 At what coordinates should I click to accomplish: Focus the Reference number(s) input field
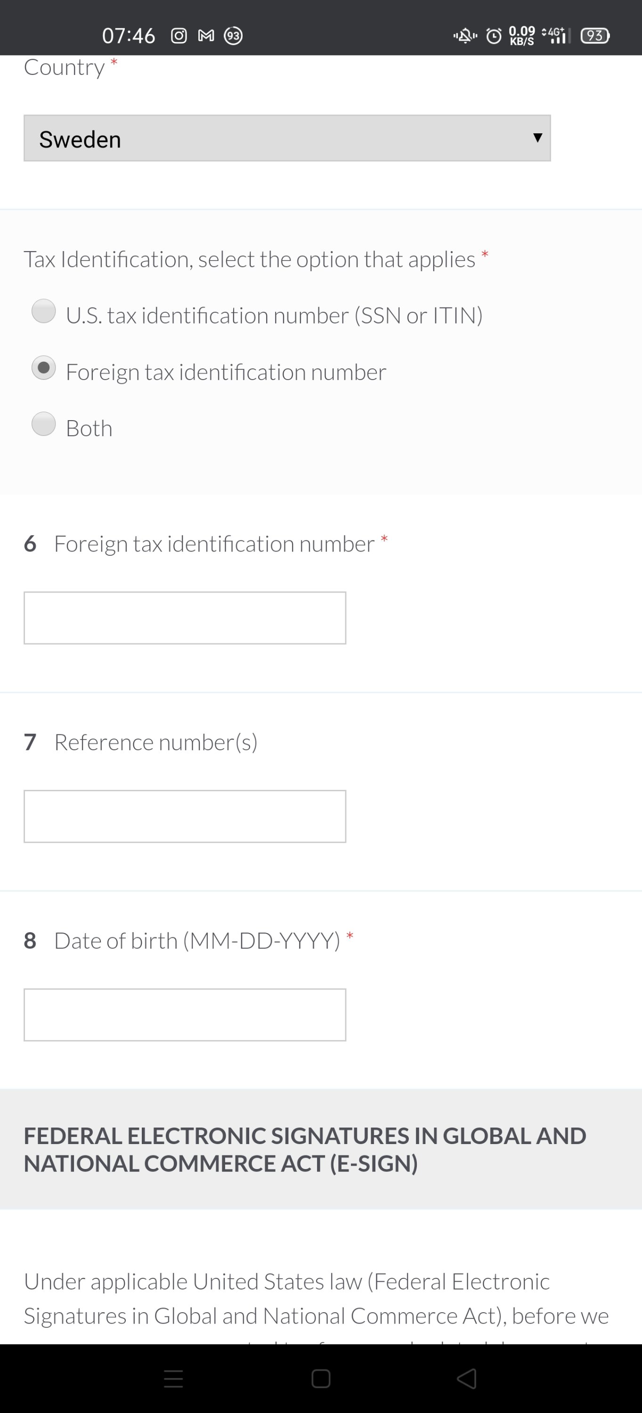(185, 816)
